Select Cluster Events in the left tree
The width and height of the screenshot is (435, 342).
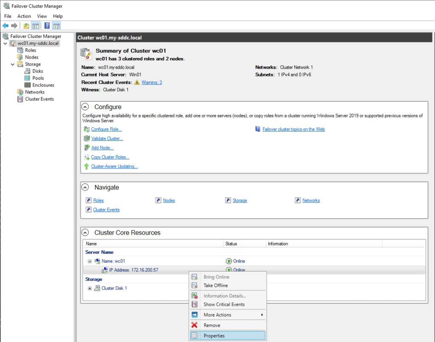tap(40, 99)
